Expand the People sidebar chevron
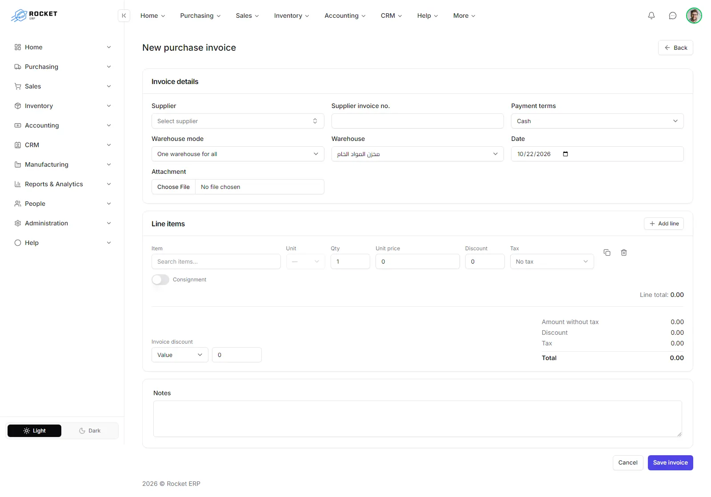This screenshot has height=497, width=711. tap(109, 204)
